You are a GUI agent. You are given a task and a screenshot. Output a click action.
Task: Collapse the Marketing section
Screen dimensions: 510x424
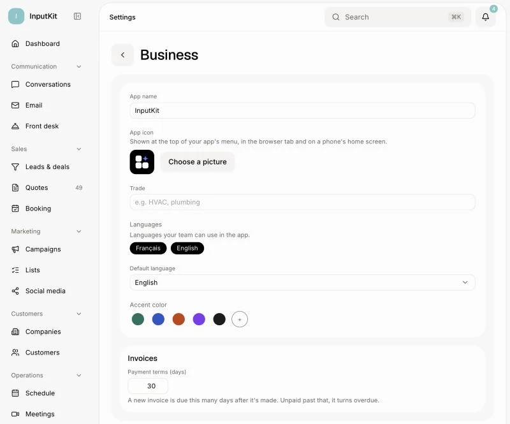(78, 231)
